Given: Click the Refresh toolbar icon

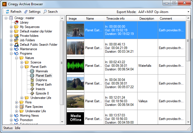Looking at the screenshot, I should point(7,12).
